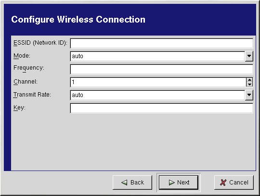
Task: Click the ESSID (Network ID) label
Action: pyautogui.click(x=40, y=43)
